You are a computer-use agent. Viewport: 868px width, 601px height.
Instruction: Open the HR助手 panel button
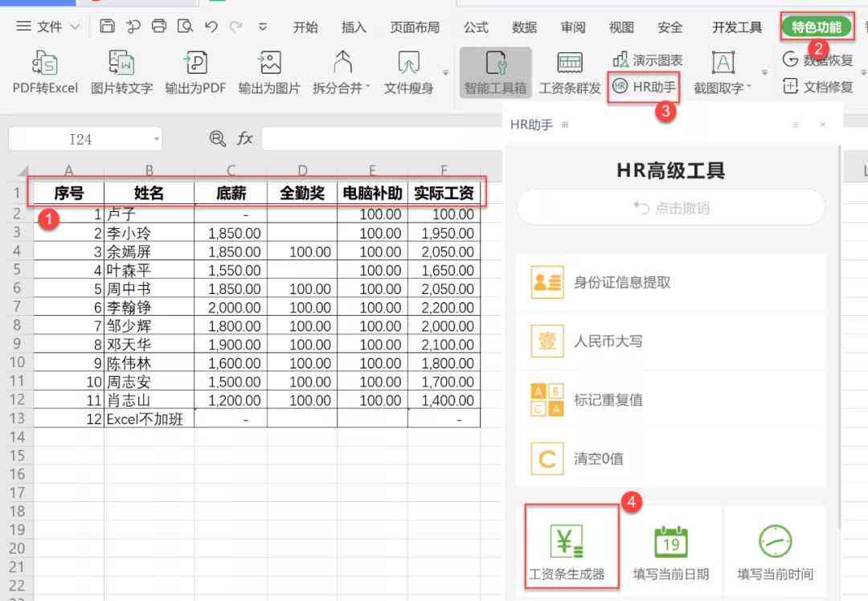(644, 87)
